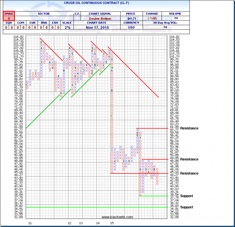Click the year 15 marker on x-axis
The width and height of the screenshot is (235, 227).
click(x=112, y=223)
